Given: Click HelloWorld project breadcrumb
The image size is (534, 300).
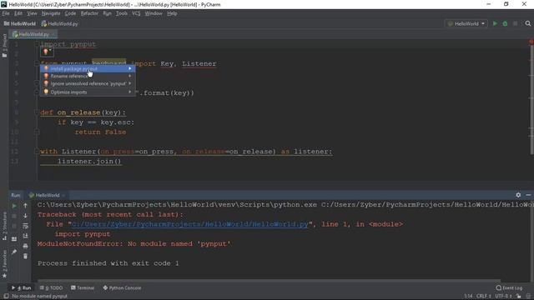Looking at the screenshot, I should click(20, 23).
